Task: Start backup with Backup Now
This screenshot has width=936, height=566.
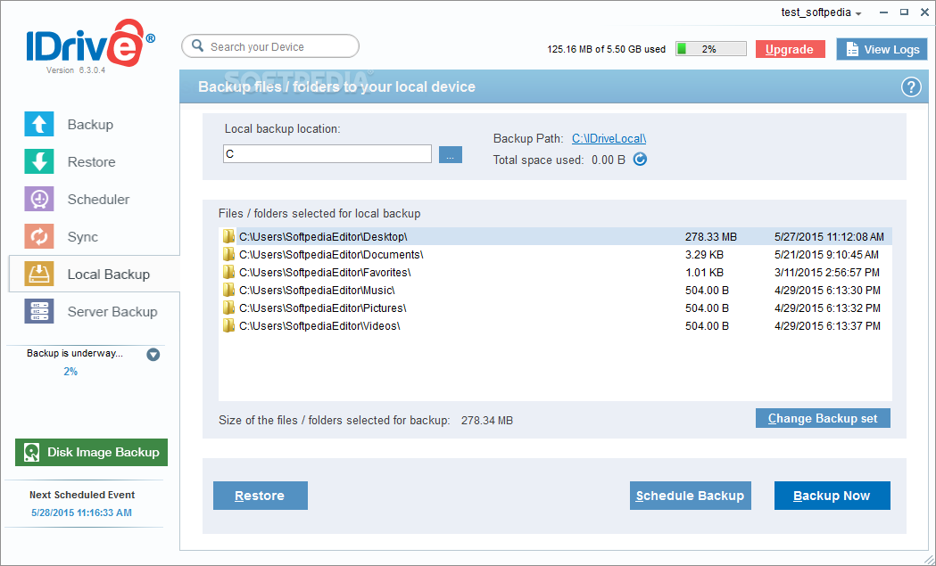Action: coord(832,495)
